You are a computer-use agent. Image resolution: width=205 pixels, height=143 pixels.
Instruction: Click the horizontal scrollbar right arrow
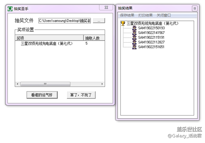102,84
